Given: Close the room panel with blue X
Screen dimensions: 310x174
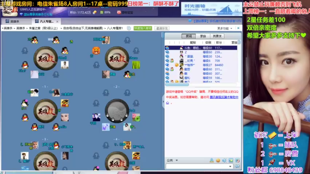Looking at the screenshot, I should click(x=238, y=28).
